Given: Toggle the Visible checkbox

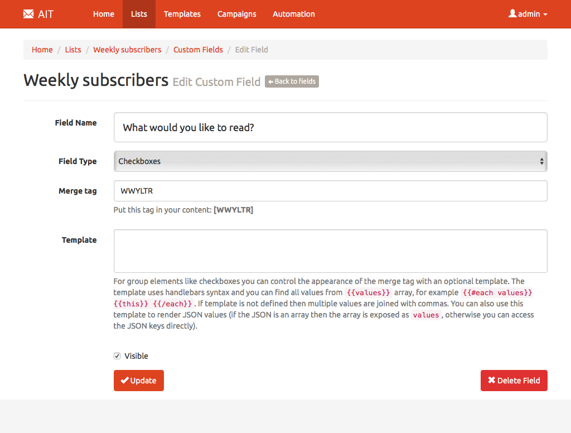Looking at the screenshot, I should 117,356.
